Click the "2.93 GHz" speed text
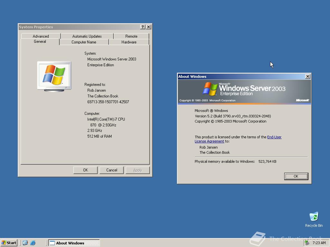The height and width of the screenshot is (247, 330). (x=95, y=131)
